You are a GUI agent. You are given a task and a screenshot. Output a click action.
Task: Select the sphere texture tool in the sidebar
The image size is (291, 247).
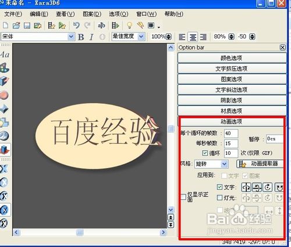[x=4, y=136]
